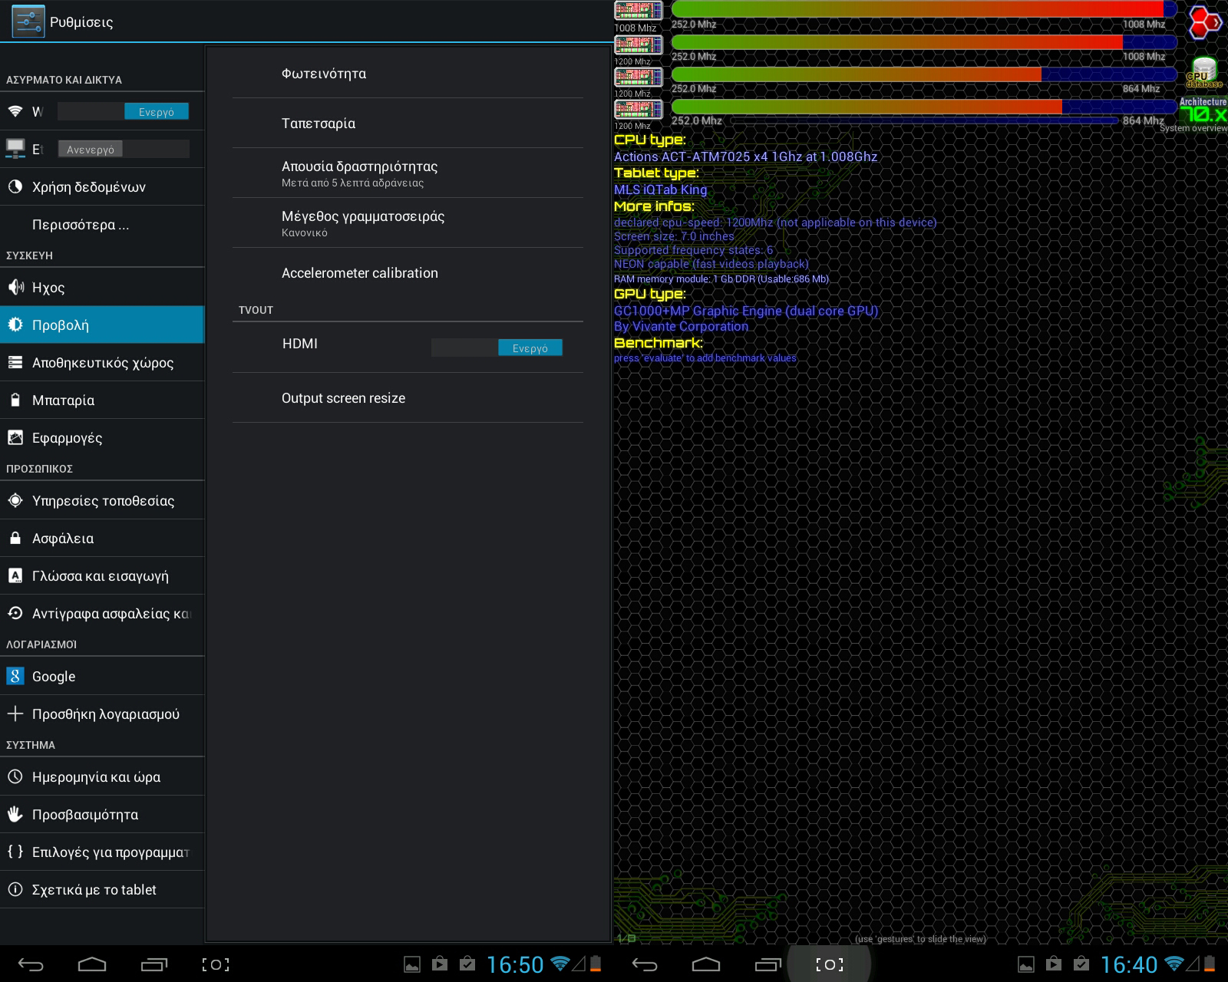Tap Home button in left navigation bar
This screenshot has width=1228, height=982.
click(92, 964)
